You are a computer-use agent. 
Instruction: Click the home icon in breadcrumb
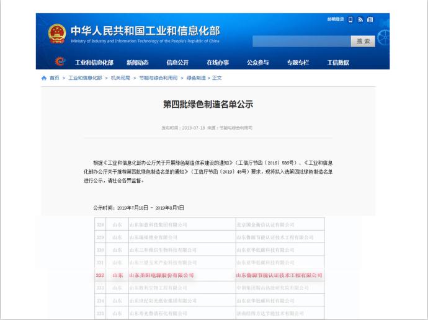(x=43, y=78)
